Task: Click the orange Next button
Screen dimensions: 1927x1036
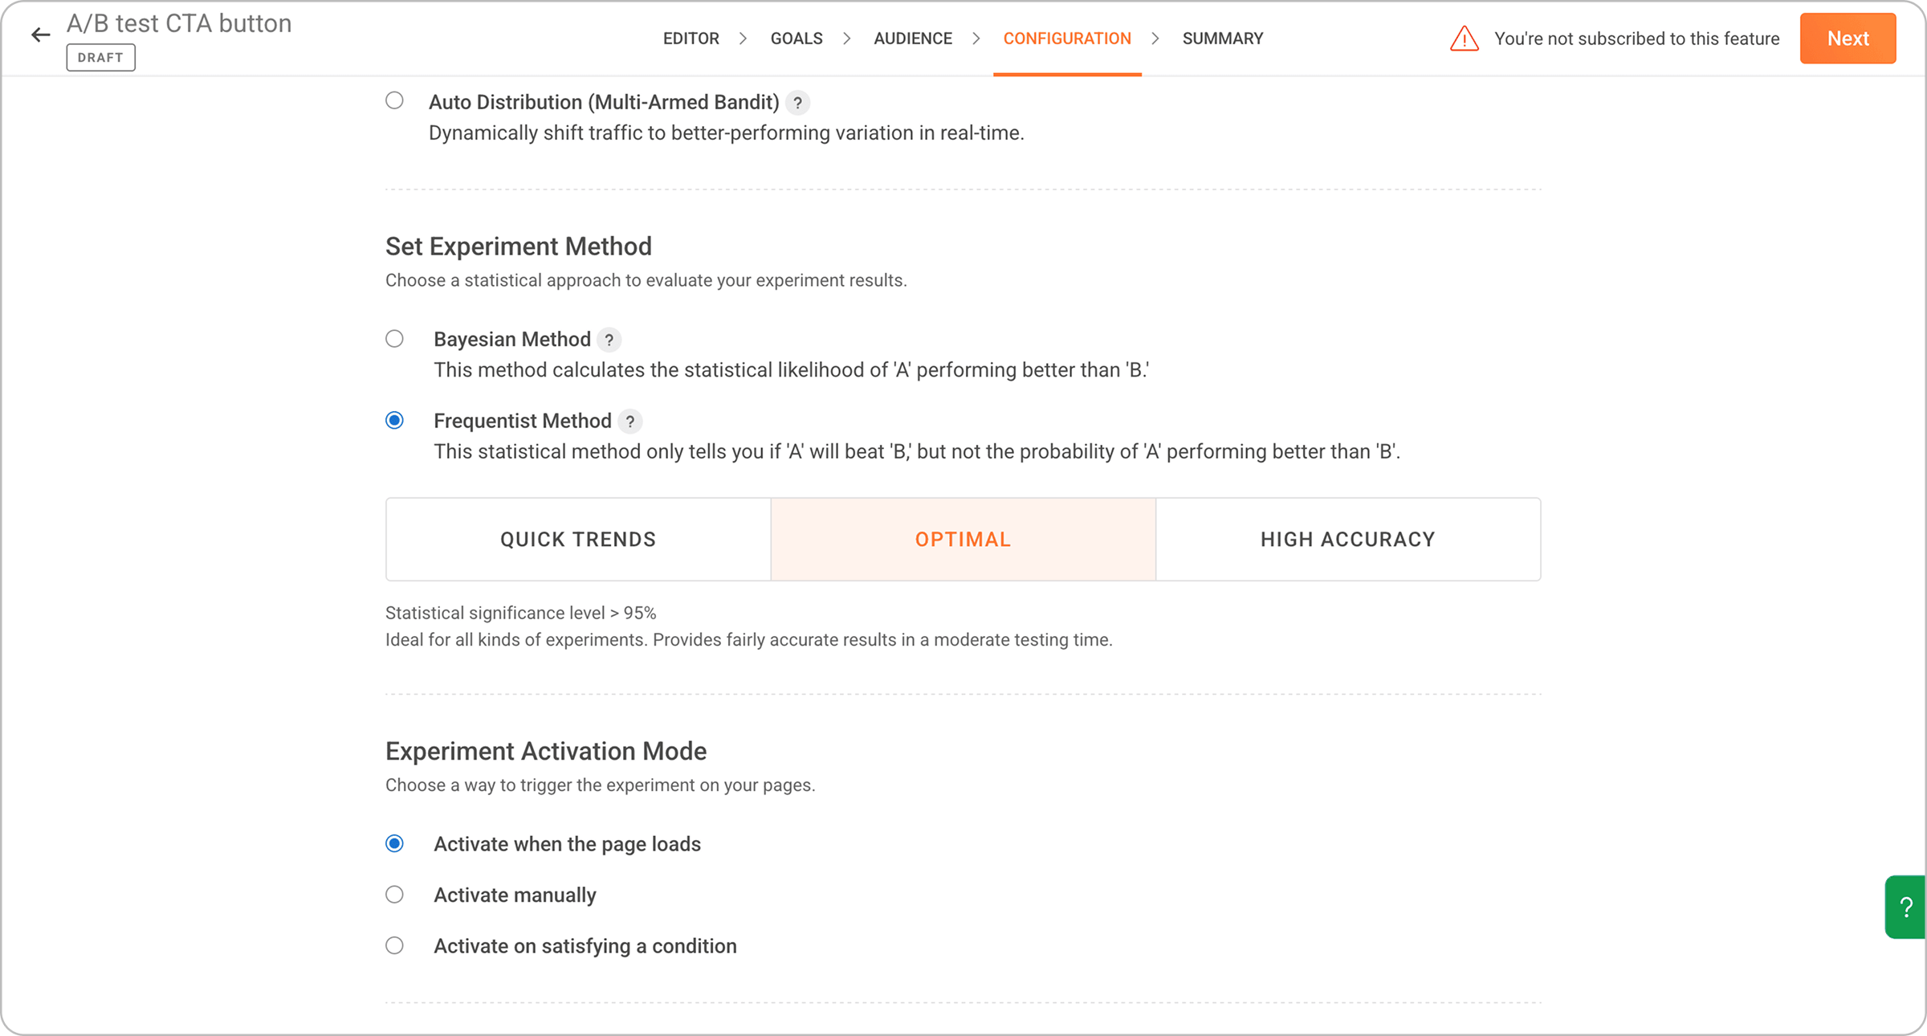Action: [1848, 39]
